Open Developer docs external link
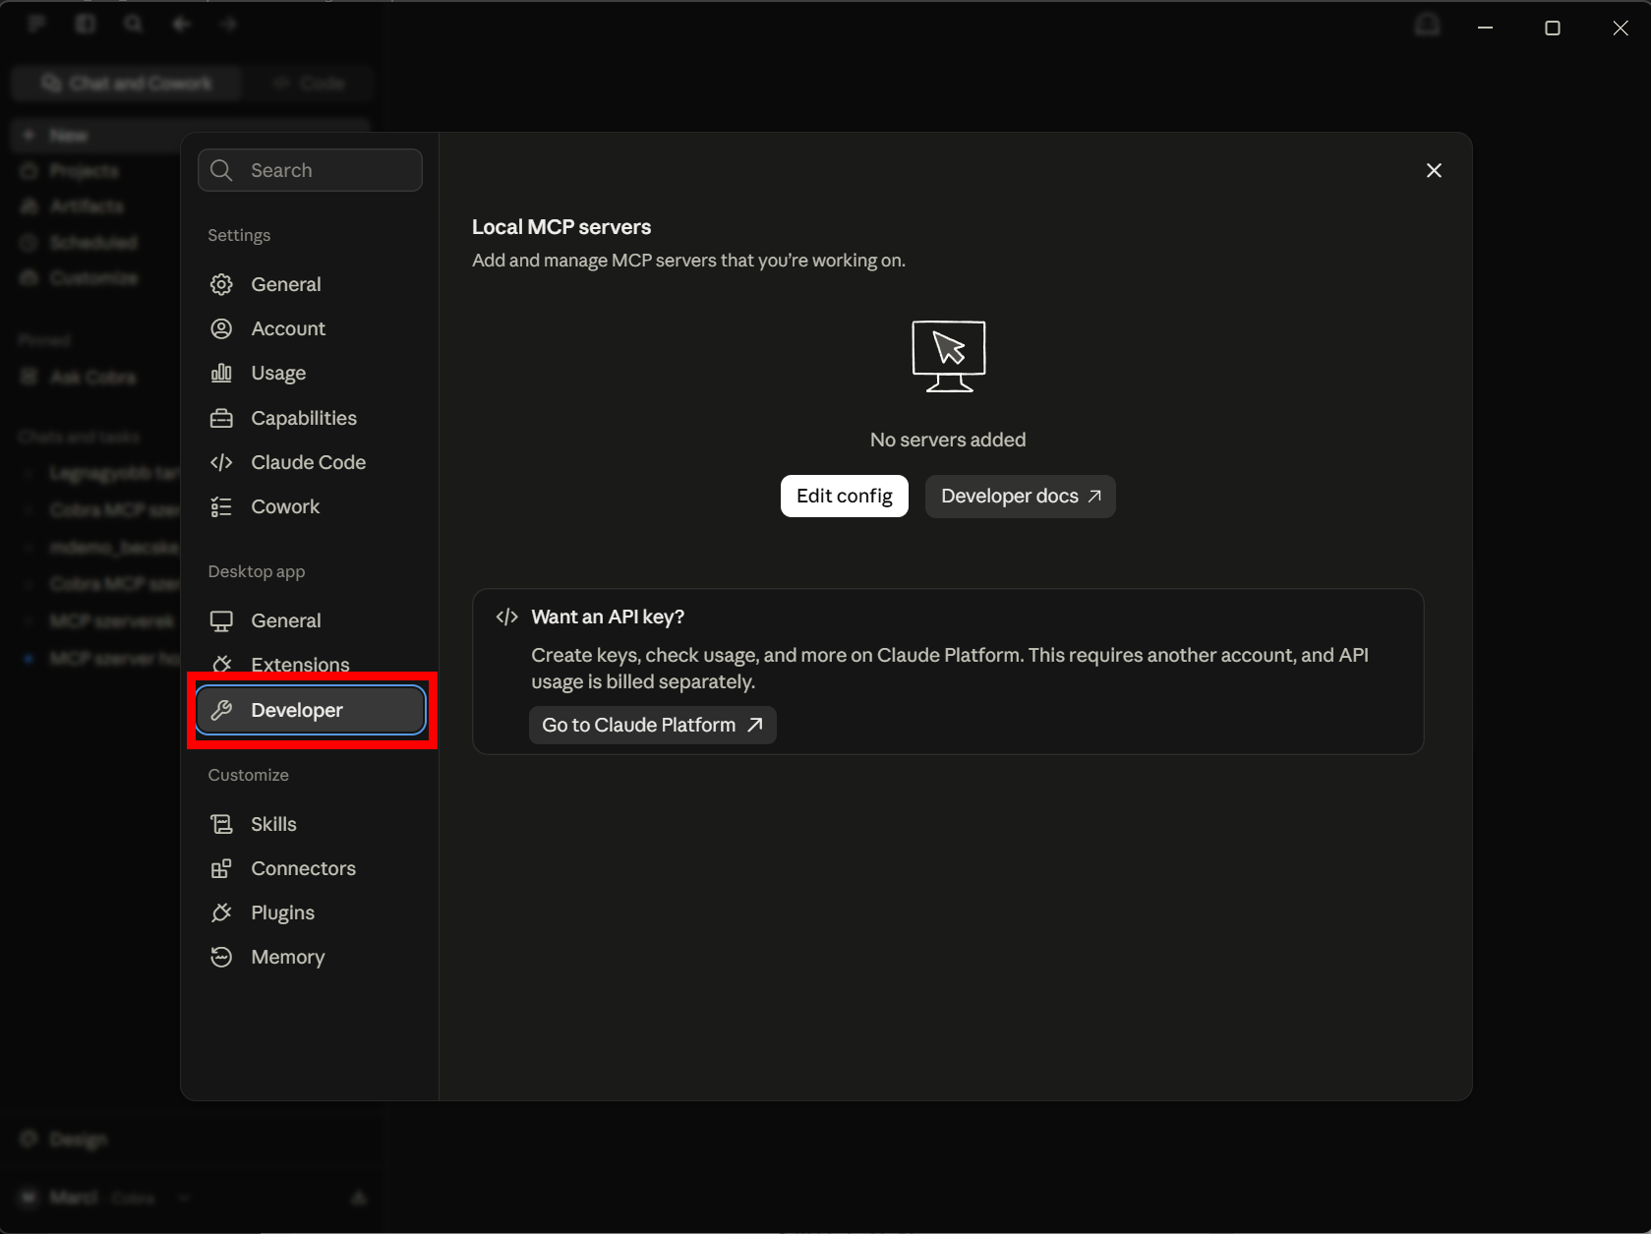 [x=1020, y=496]
